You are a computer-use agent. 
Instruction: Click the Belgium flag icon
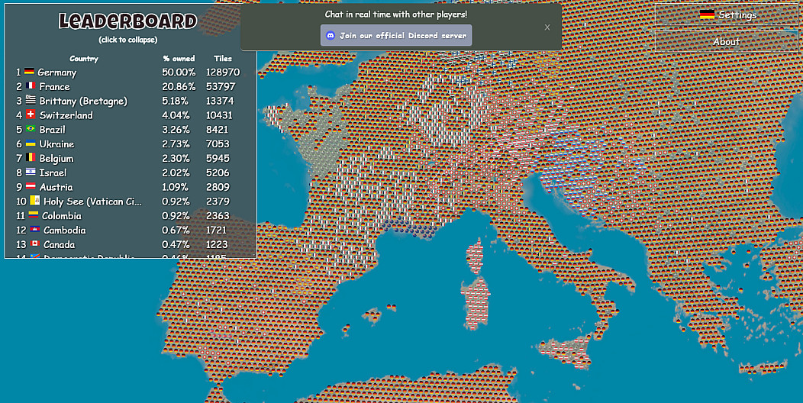(31, 158)
